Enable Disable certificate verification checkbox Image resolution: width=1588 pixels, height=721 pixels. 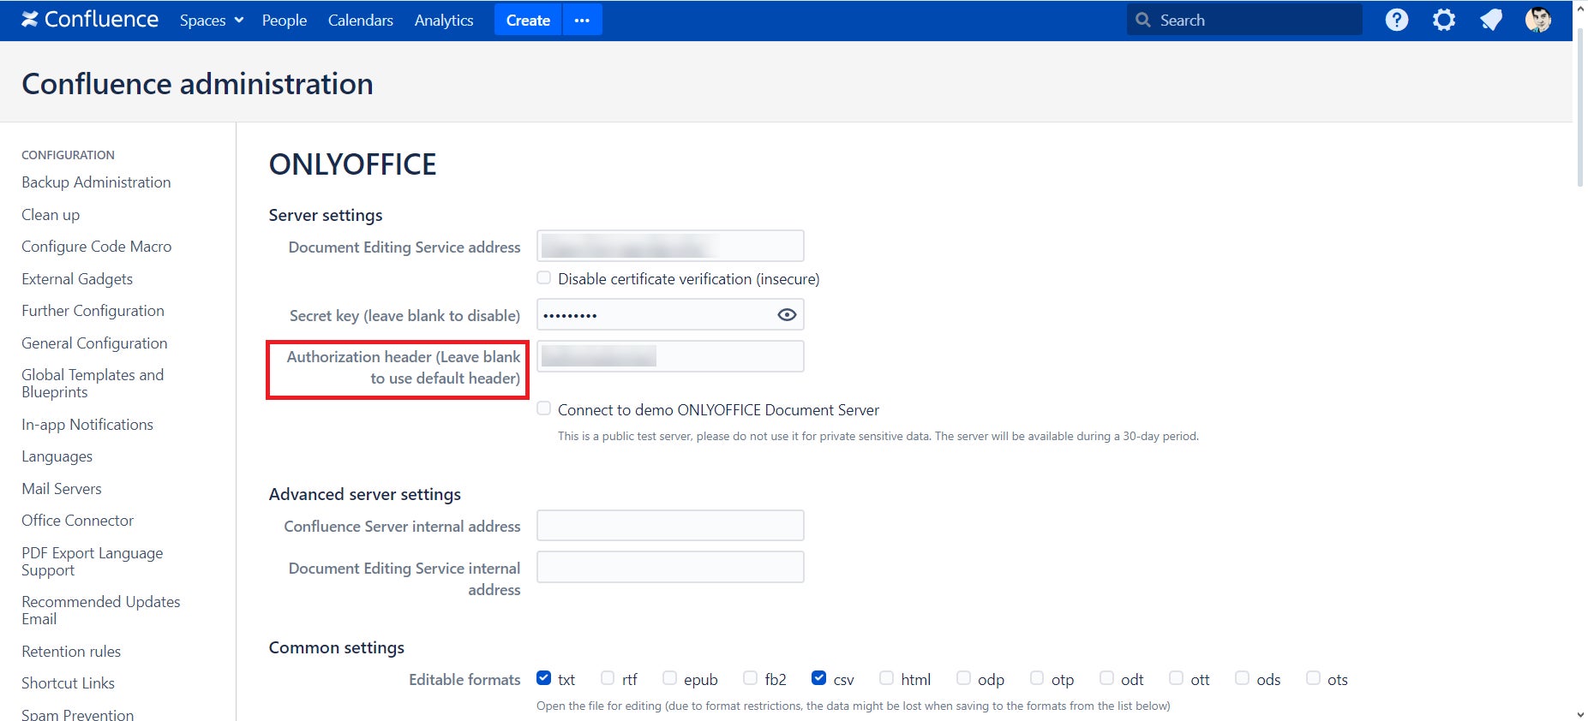pos(544,278)
